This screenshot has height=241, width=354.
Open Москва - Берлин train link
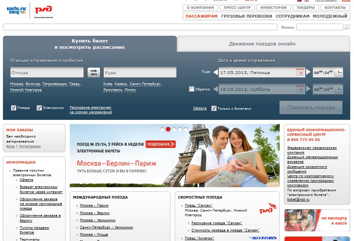tap(94, 213)
